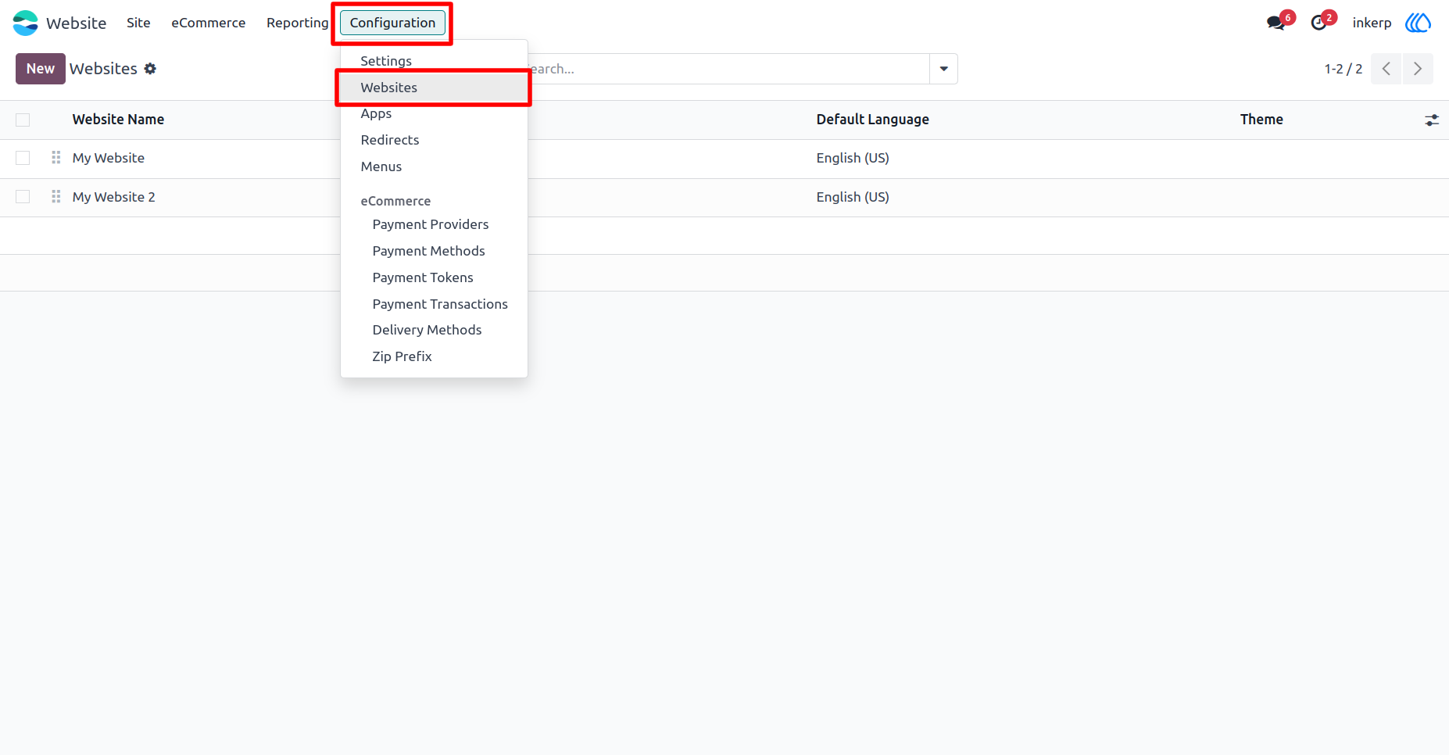
Task: Open the Reporting menu
Action: [x=297, y=23]
